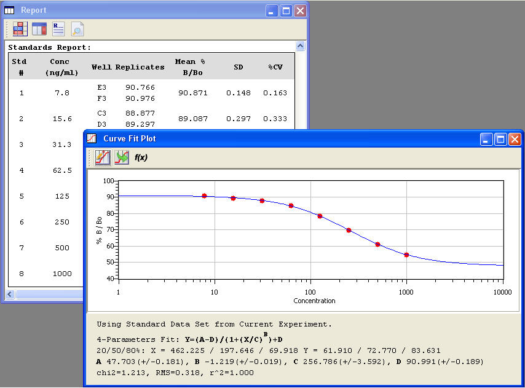
Task: Click the Report window horizontal scrollbar track
Action: pos(49,295)
